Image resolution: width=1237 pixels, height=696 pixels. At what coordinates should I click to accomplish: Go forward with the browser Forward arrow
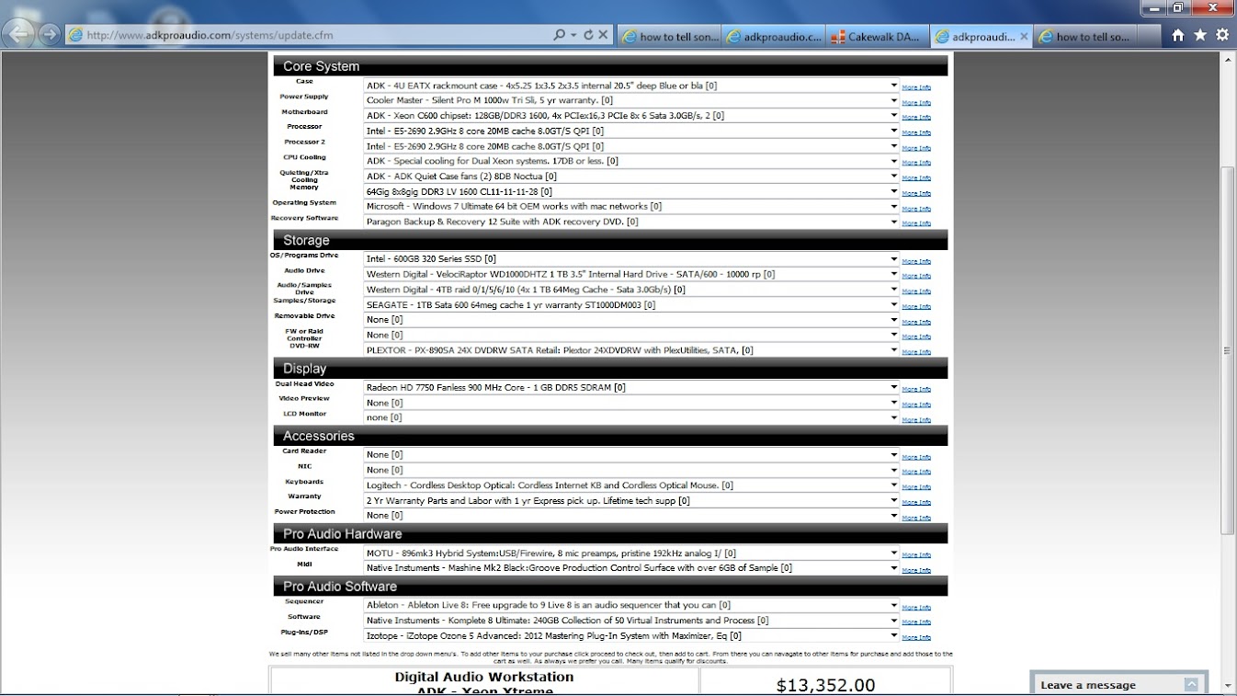coord(50,35)
